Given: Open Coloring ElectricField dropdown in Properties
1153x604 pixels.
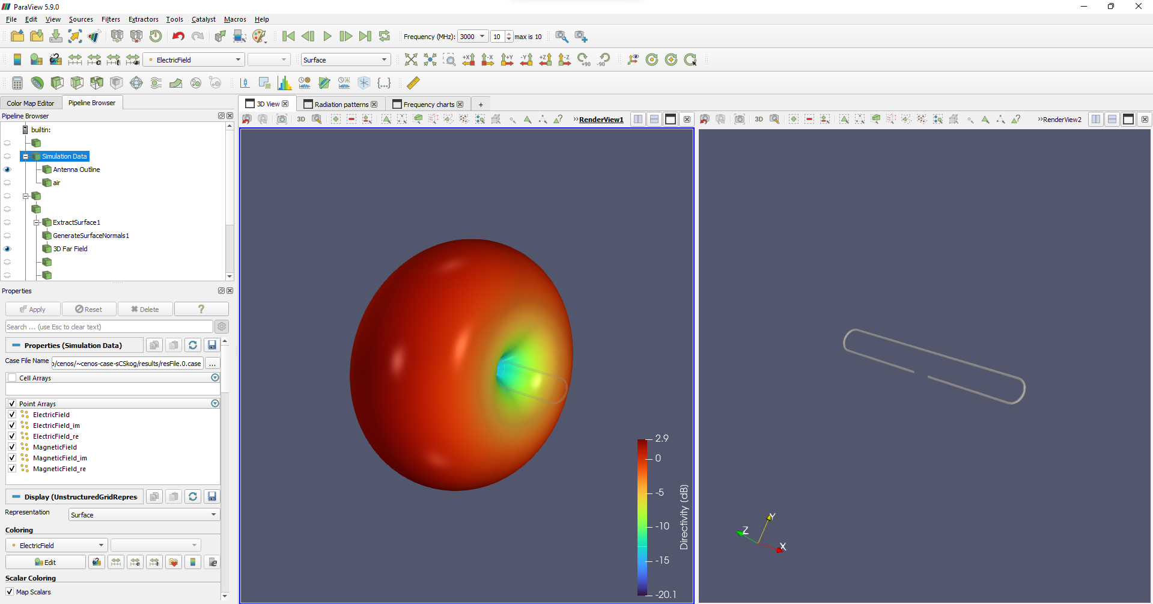Looking at the screenshot, I should 57,546.
